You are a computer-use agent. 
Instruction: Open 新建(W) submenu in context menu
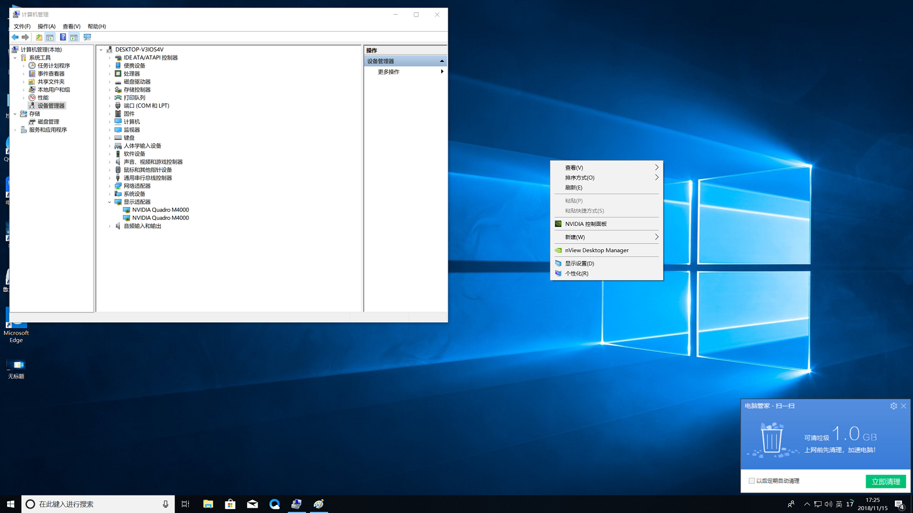tap(606, 237)
